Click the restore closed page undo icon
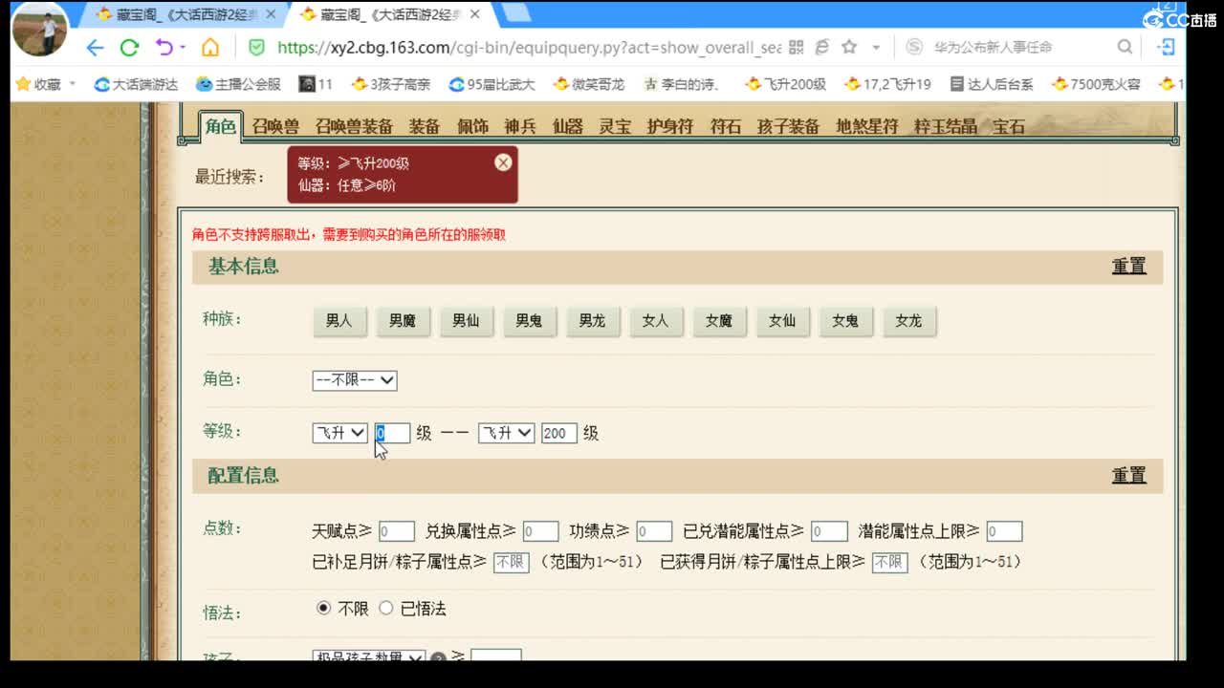This screenshot has height=688, width=1224. pyautogui.click(x=164, y=48)
